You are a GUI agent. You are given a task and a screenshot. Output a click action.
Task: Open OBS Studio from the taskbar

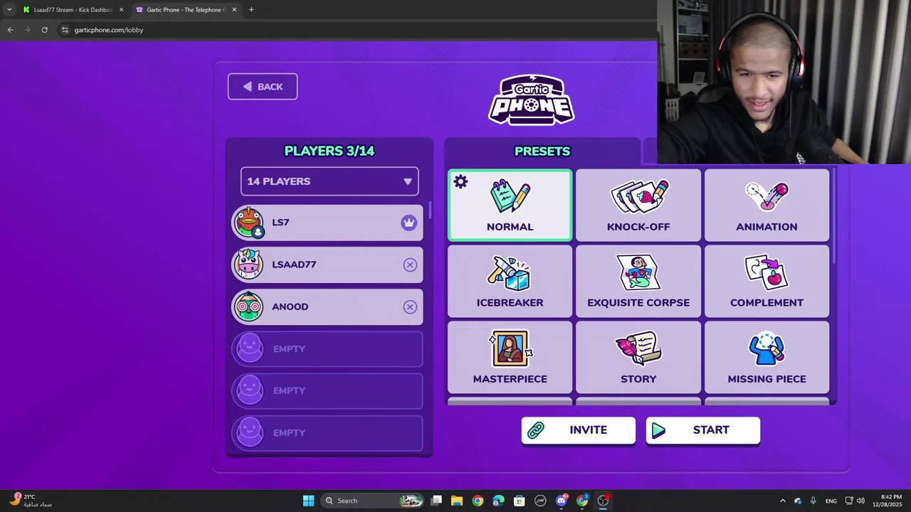(x=603, y=501)
